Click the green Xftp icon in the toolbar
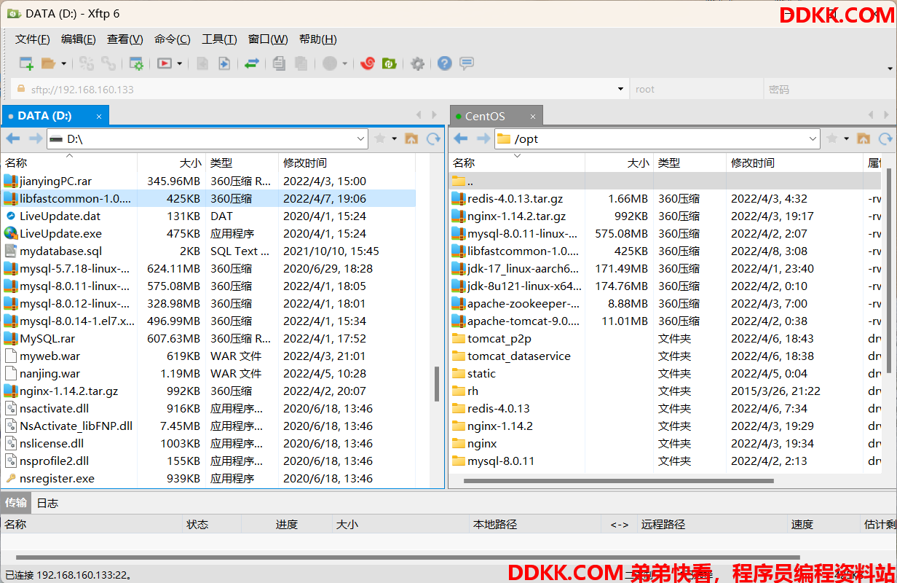Image resolution: width=897 pixels, height=583 pixels. click(x=390, y=63)
